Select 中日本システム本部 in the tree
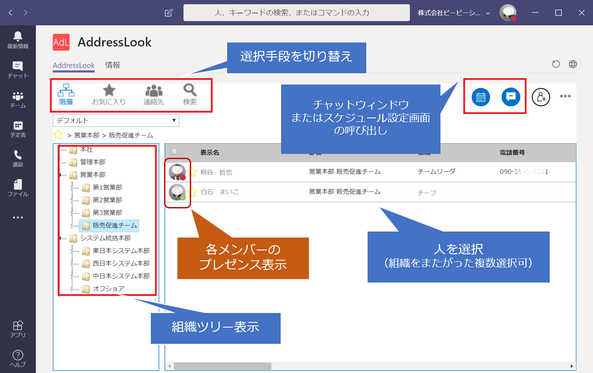This screenshot has height=373, width=593. point(121,276)
